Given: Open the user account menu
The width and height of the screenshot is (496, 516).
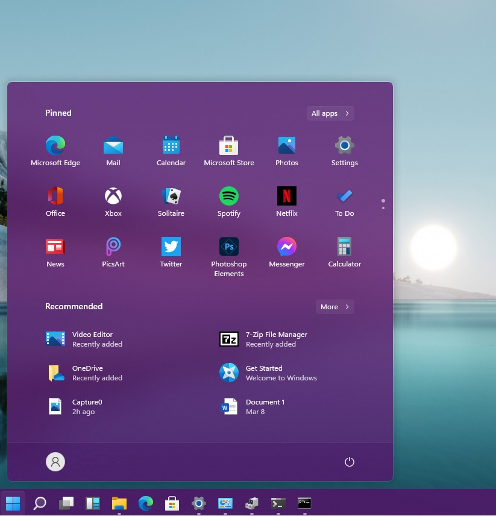Looking at the screenshot, I should coord(55,461).
